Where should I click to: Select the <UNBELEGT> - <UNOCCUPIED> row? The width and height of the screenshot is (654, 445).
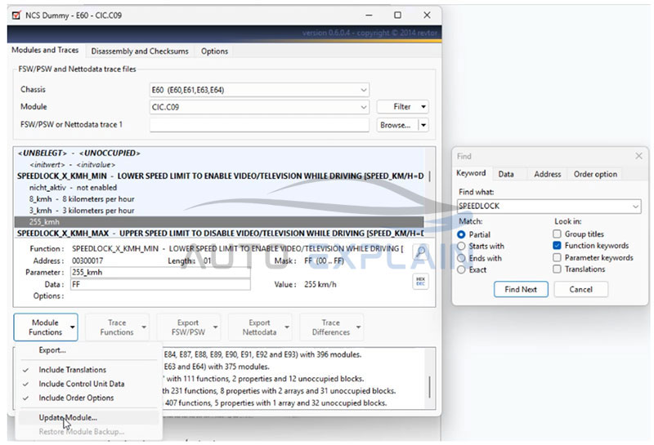tap(219, 154)
